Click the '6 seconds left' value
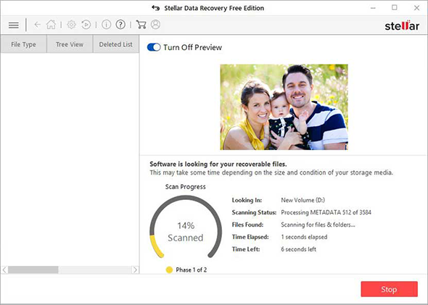Image resolution: width=428 pixels, height=305 pixels. (x=299, y=249)
